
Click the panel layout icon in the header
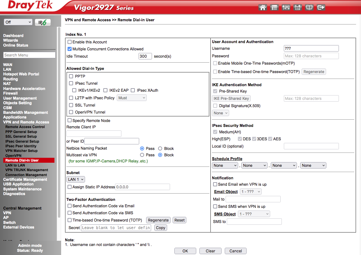click(x=274, y=7)
